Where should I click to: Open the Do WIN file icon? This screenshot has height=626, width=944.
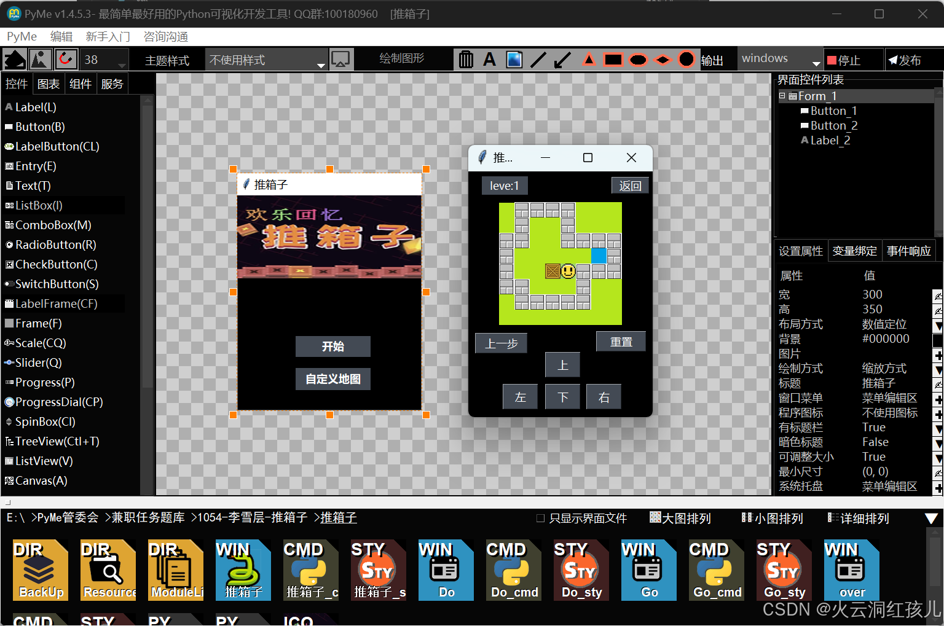pyautogui.click(x=446, y=570)
